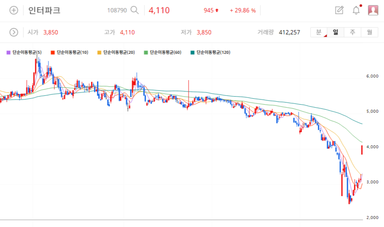The height and width of the screenshot is (227, 384).
Task: Open the user profile avatar
Action: (373, 10)
